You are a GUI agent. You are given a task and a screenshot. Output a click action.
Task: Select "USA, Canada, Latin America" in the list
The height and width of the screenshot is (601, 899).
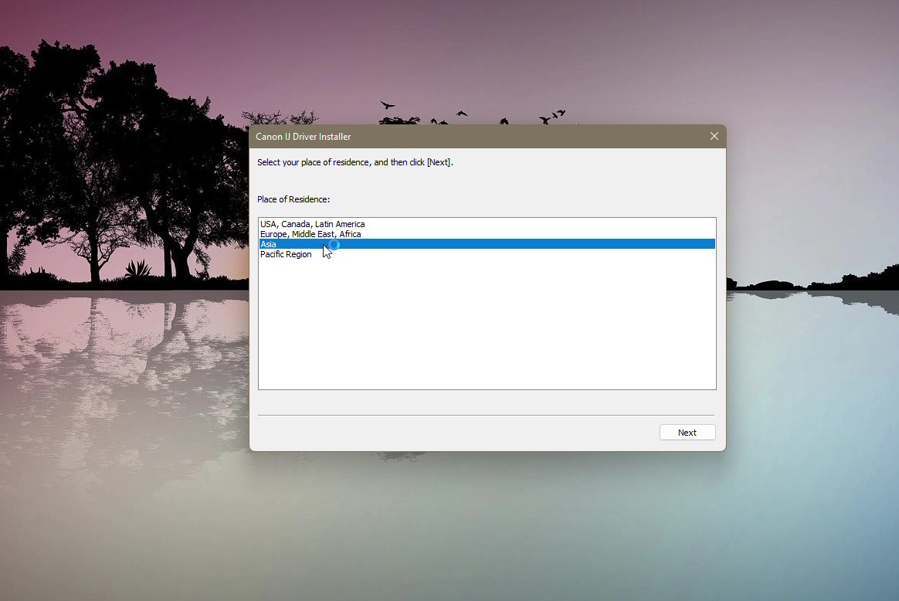487,224
